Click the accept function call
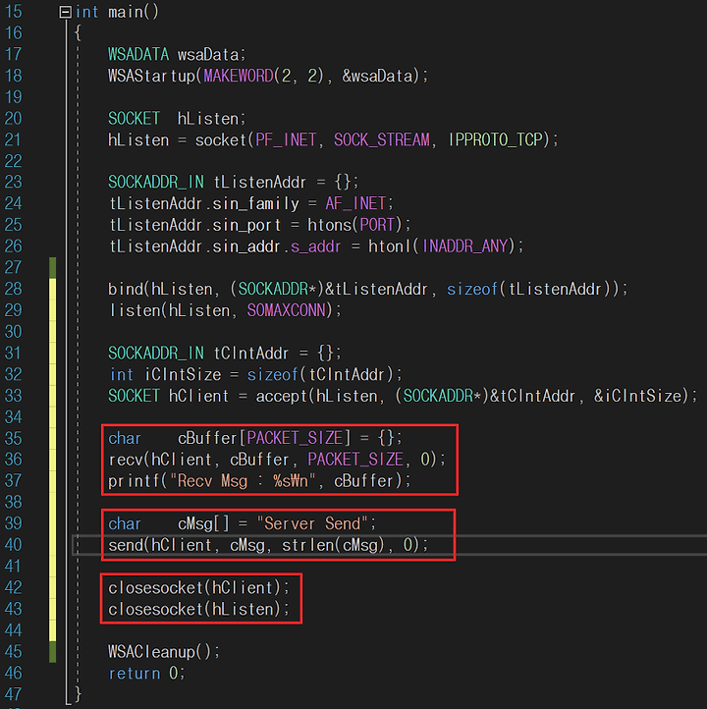 point(282,396)
